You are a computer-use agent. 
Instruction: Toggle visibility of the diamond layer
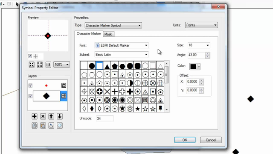coord(30,96)
